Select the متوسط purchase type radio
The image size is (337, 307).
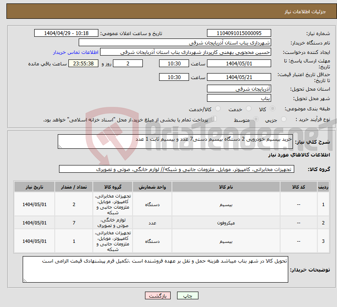click(256, 119)
